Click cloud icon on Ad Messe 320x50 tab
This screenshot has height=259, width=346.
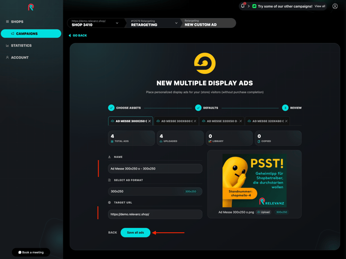tap(203, 121)
